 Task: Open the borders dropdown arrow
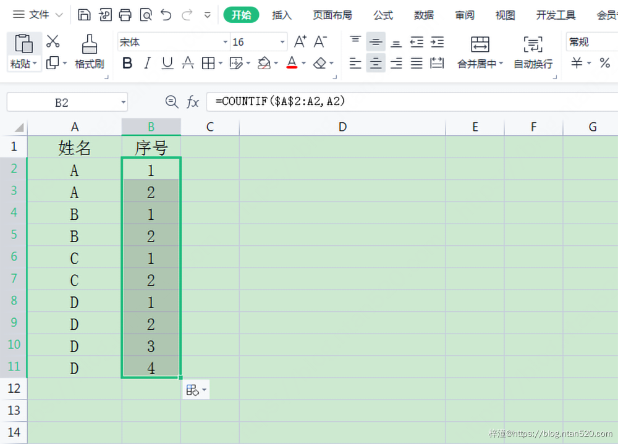pyautogui.click(x=220, y=63)
